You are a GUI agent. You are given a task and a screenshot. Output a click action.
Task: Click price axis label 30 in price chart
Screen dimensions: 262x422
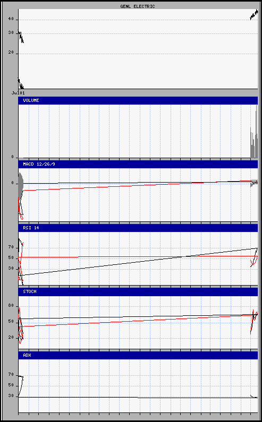click(x=11, y=33)
